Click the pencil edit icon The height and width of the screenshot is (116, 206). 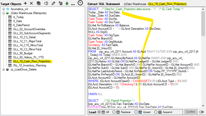pos(53,3)
